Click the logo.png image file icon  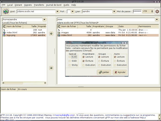click(x=4, y=35)
